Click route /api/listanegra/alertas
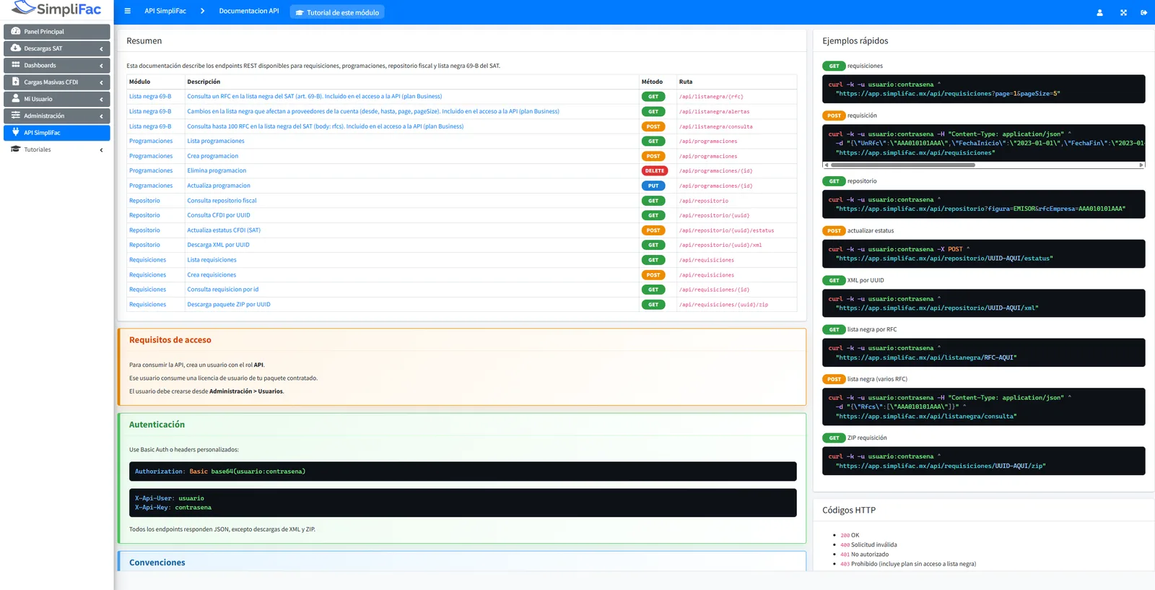Screen dimensions: 1155x590 [x=715, y=112]
